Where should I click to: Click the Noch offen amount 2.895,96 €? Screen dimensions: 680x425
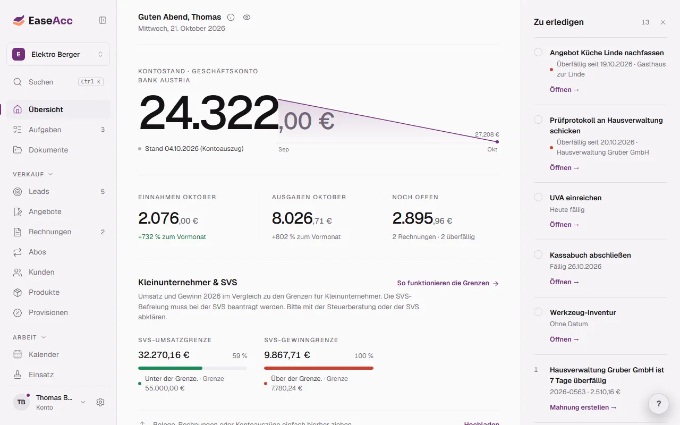point(422,218)
